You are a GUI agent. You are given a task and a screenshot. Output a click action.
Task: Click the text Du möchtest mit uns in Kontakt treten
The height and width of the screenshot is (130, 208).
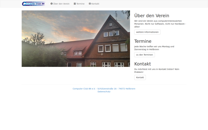(x=154, y=69)
